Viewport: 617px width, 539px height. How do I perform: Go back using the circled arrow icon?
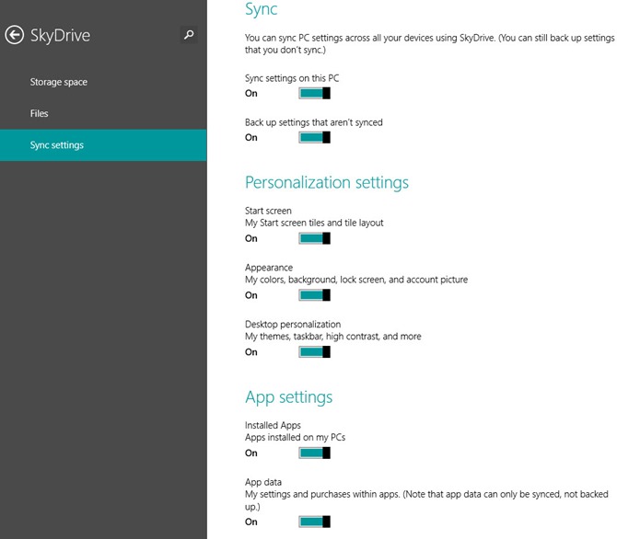14,35
